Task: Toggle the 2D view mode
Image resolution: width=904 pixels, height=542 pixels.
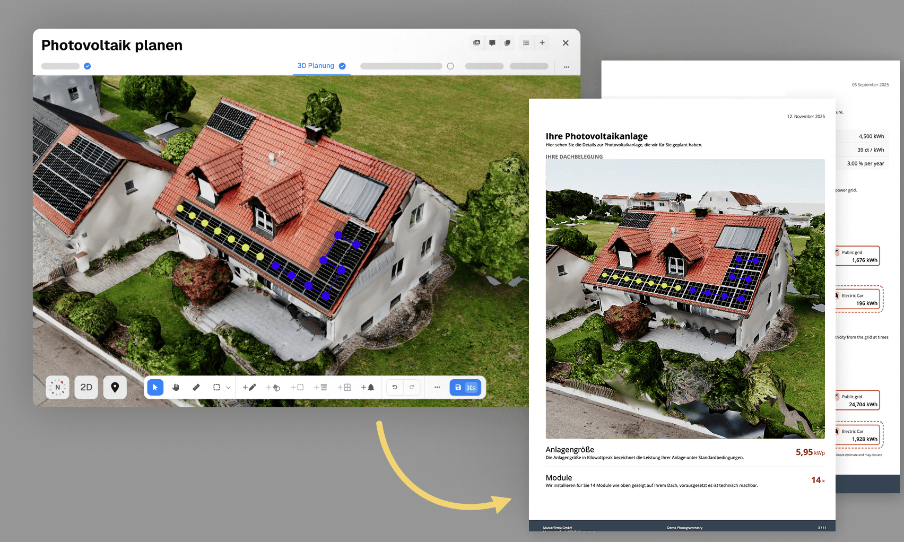Action: coord(86,387)
